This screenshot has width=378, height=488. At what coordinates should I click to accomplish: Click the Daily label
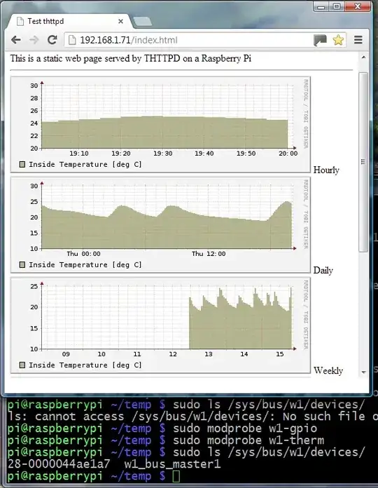(x=323, y=270)
